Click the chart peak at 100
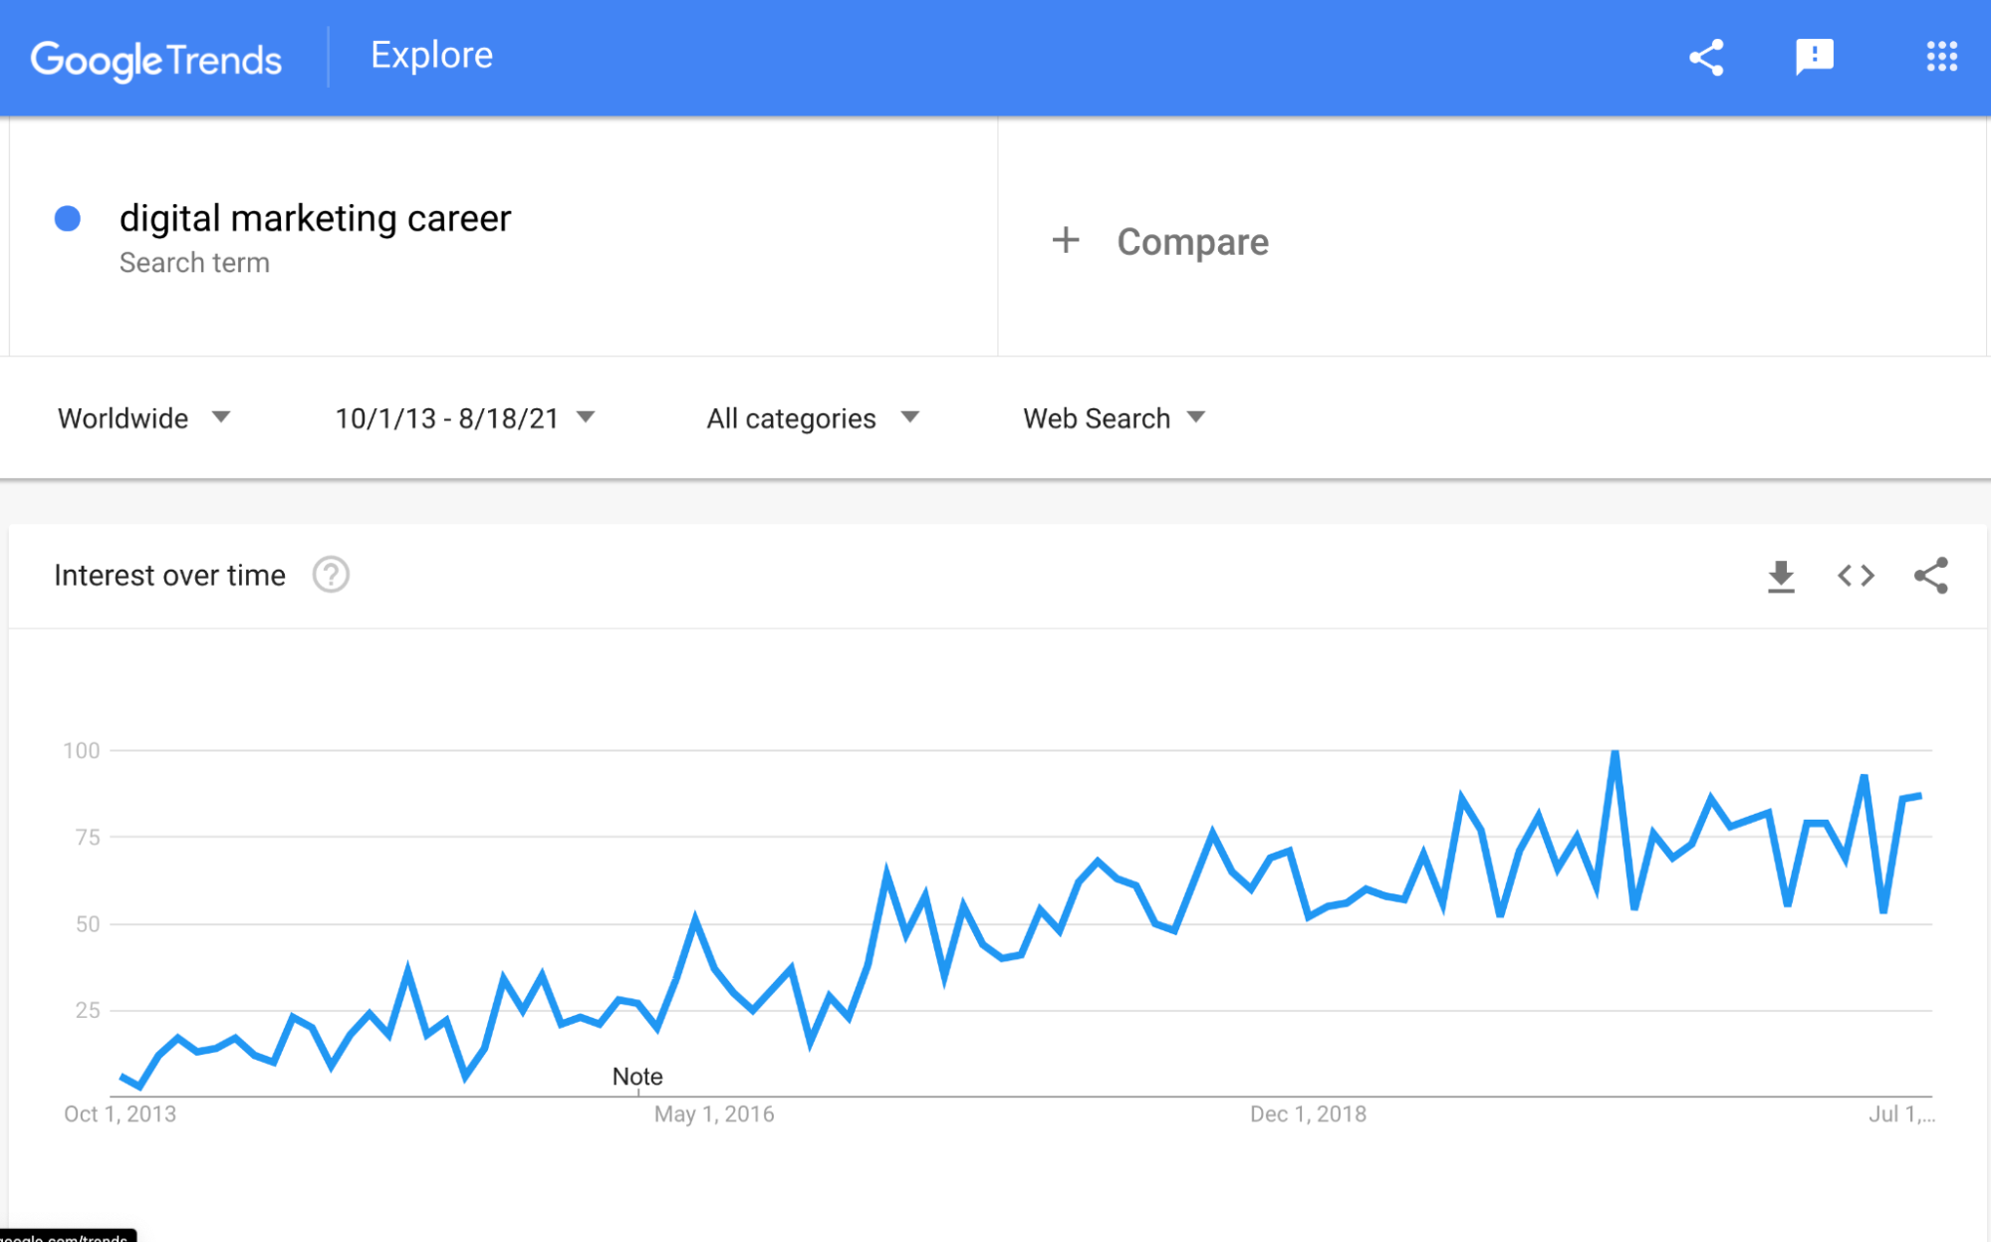Screen dimensions: 1991x1243 pos(1615,752)
